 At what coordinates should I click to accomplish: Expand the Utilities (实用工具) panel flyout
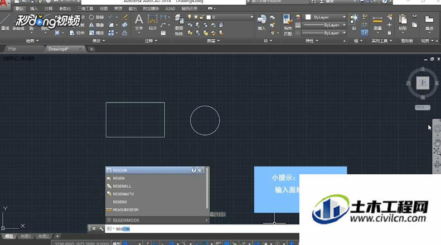pos(382,41)
